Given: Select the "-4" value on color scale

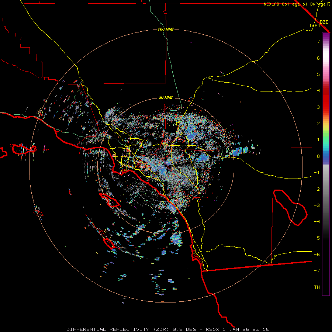Looking at the screenshot, I should (317, 222).
